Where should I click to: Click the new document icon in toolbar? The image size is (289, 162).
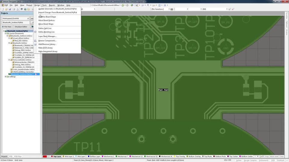(x=3, y=9)
